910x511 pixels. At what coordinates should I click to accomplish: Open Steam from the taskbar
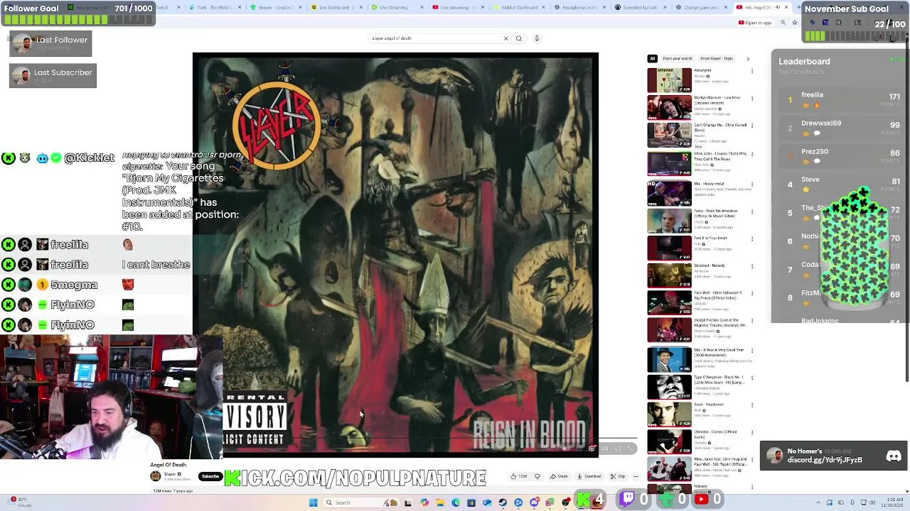pos(503,502)
